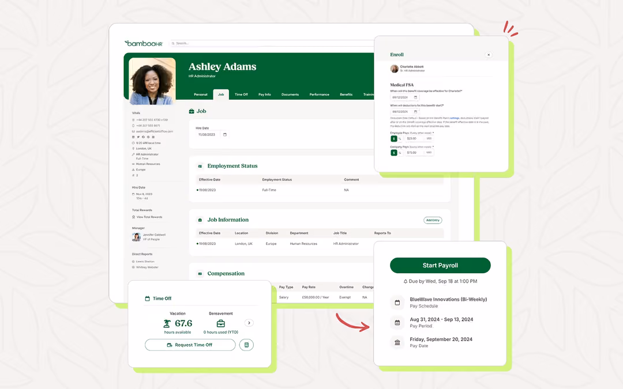This screenshot has width=623, height=389.
Task: Click BlueWave Innovations (Bi-Weekly) pay schedule
Action: [x=448, y=299]
